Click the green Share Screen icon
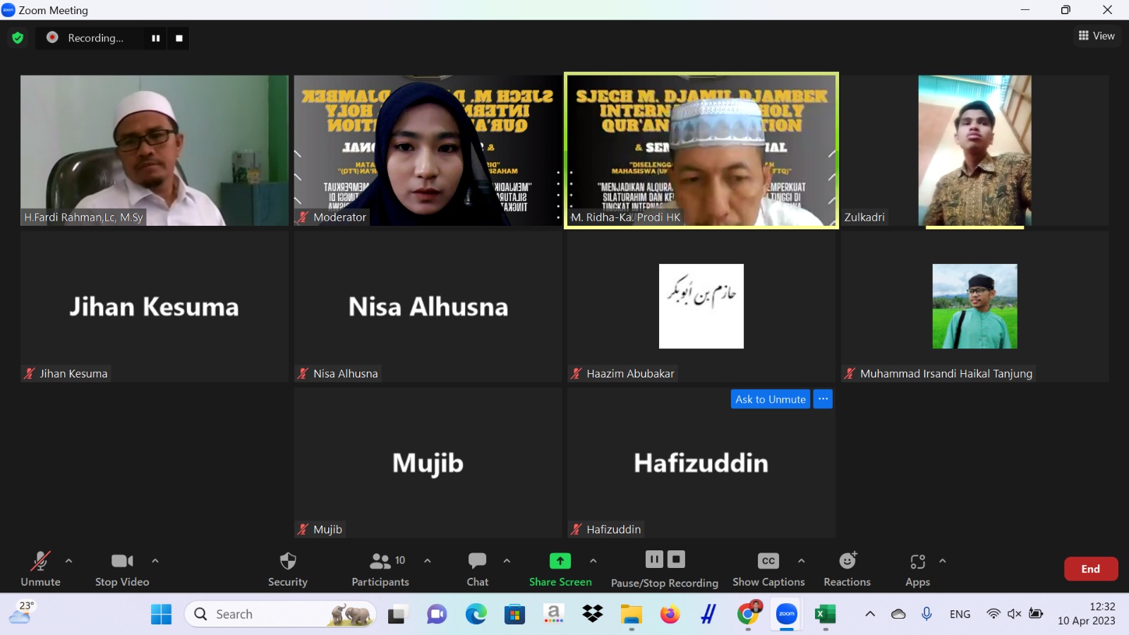This screenshot has height=635, width=1129. point(560,561)
